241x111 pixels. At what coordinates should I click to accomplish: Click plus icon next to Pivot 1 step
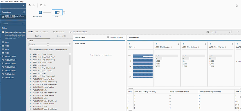point(64,12)
